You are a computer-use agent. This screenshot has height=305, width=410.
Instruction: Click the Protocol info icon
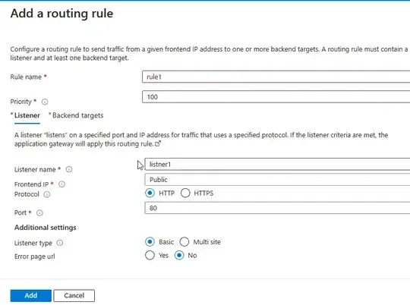(47, 194)
